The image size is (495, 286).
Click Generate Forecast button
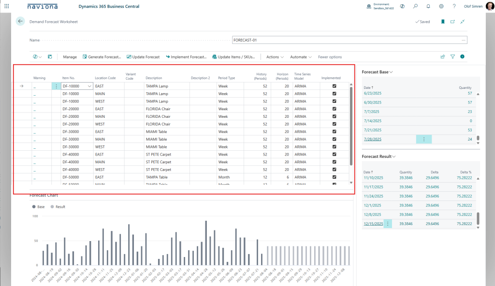102,57
